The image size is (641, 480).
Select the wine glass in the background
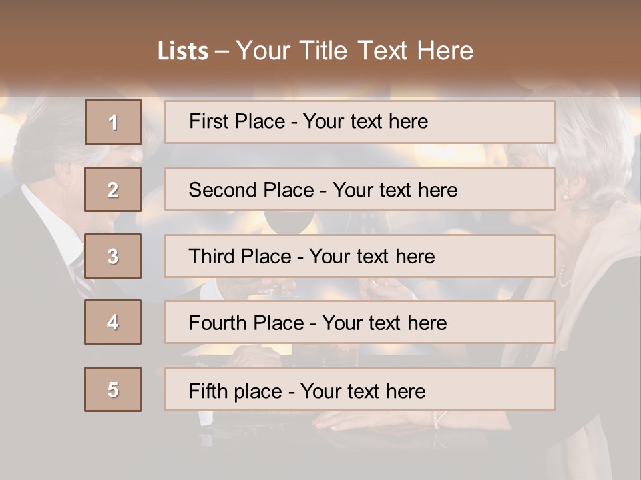pos(288,223)
